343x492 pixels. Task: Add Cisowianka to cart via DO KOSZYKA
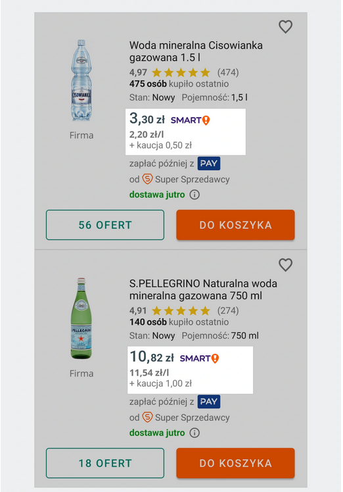tap(235, 225)
